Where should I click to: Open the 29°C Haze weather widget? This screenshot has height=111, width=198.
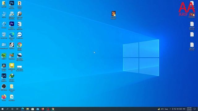click(x=163, y=109)
